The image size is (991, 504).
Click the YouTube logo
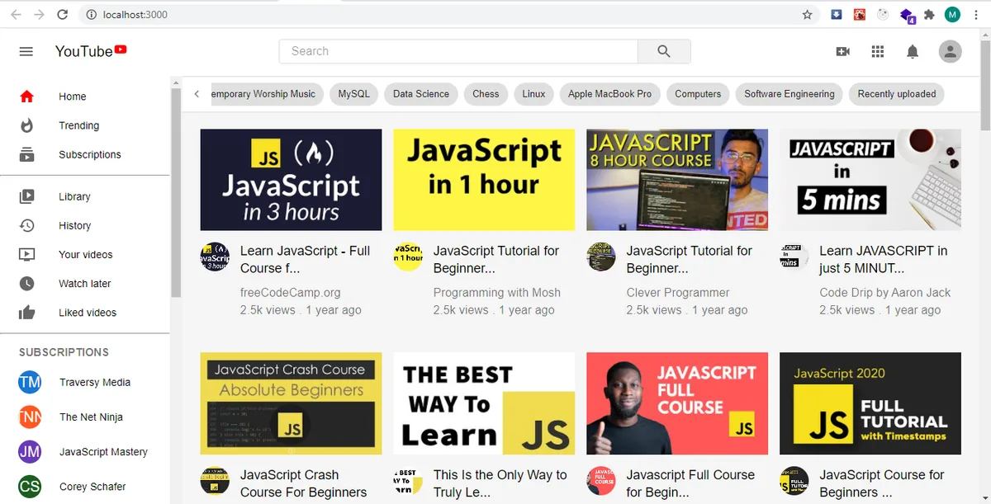click(91, 51)
